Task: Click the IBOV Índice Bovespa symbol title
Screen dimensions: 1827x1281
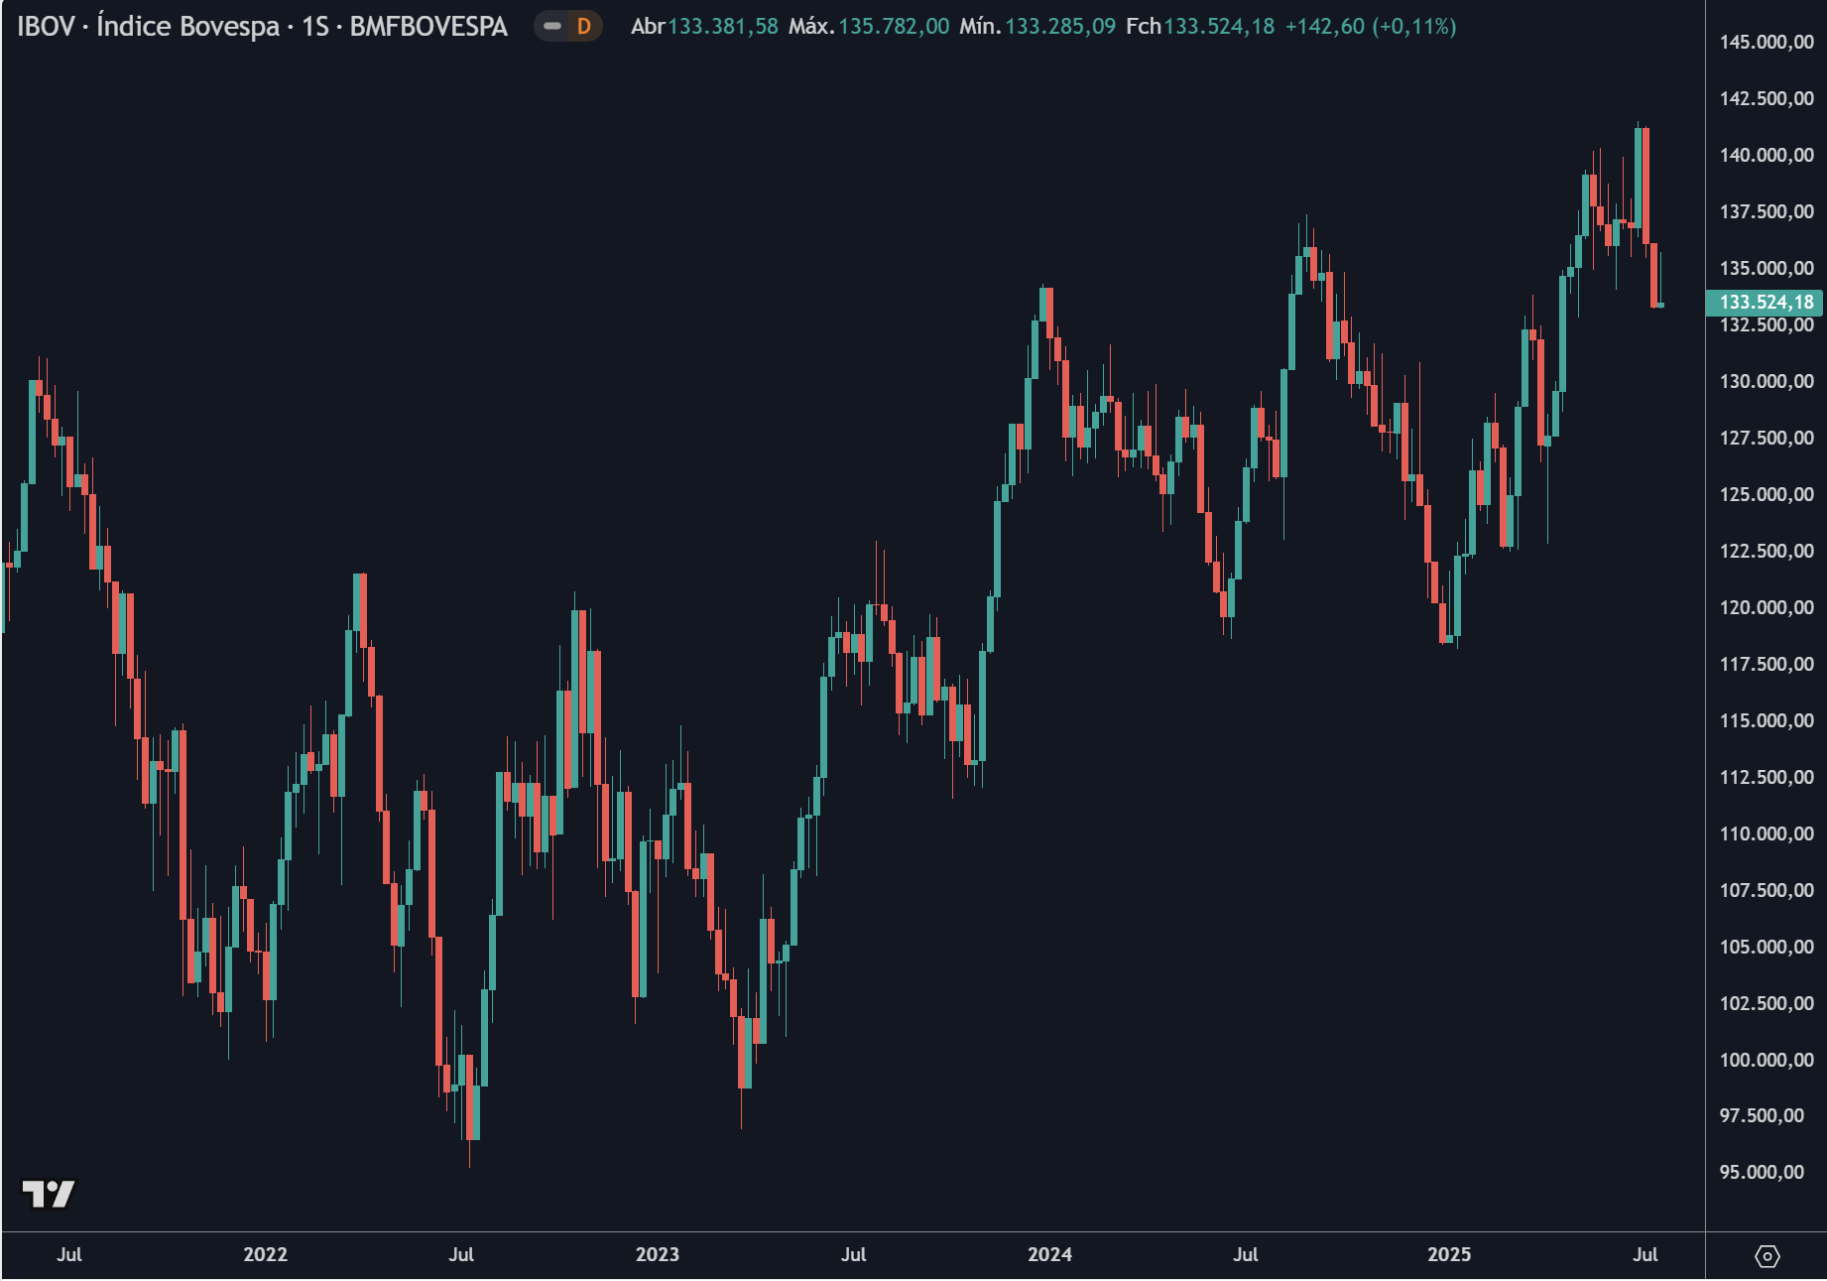Action: click(x=262, y=27)
